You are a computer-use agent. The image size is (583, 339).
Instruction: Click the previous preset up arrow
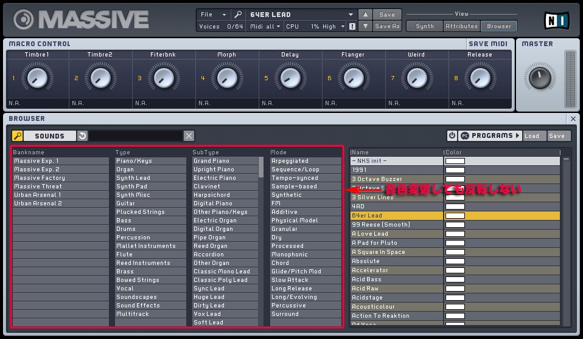pyautogui.click(x=365, y=15)
